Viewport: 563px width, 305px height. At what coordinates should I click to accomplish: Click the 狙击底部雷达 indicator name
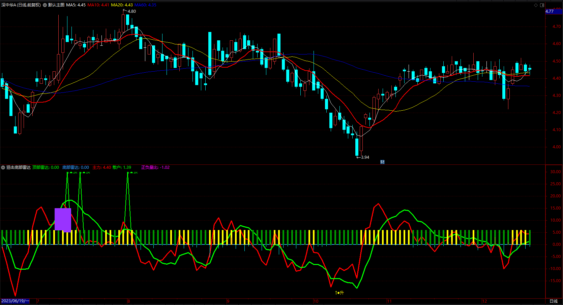point(19,167)
